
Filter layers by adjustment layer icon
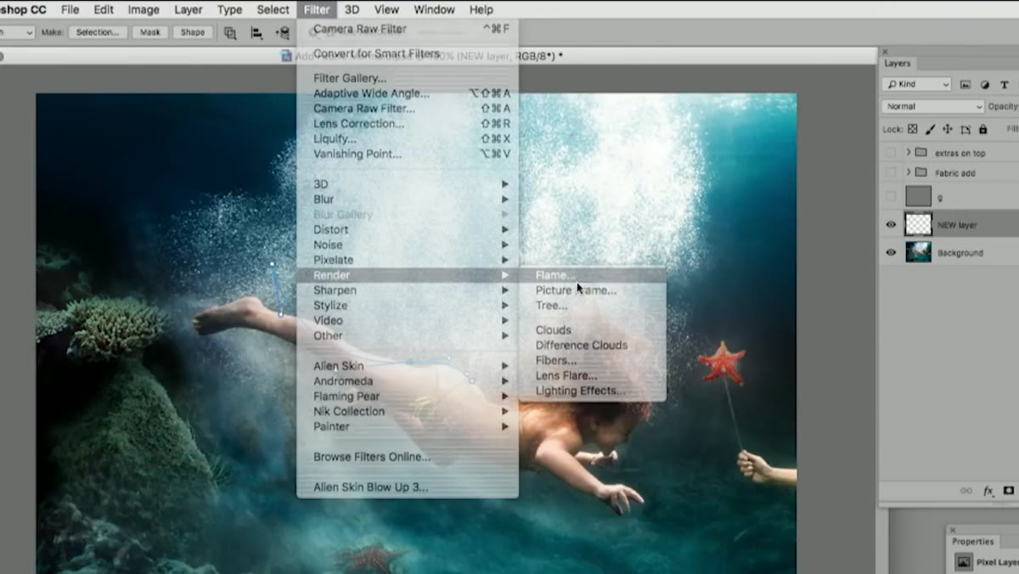point(985,85)
